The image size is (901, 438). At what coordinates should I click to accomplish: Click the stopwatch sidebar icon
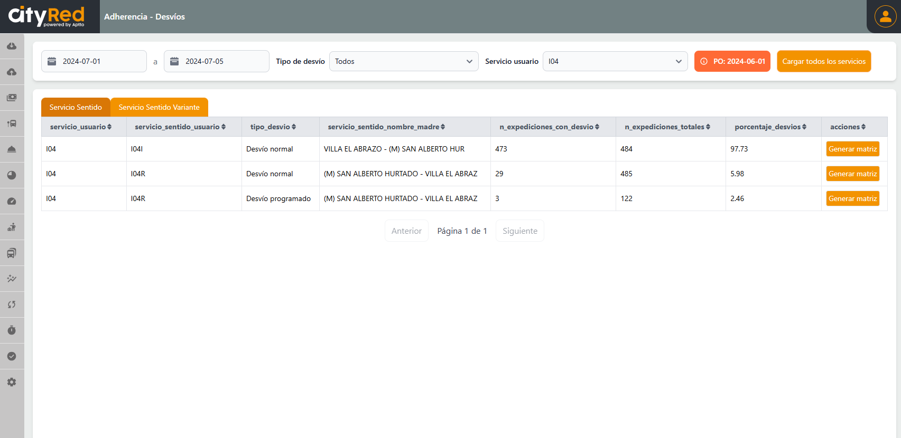tap(12, 330)
